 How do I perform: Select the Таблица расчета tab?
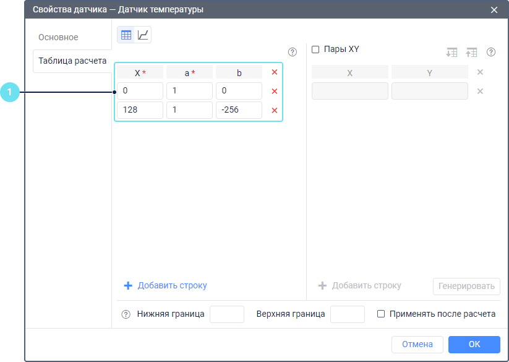pyautogui.click(x=72, y=61)
